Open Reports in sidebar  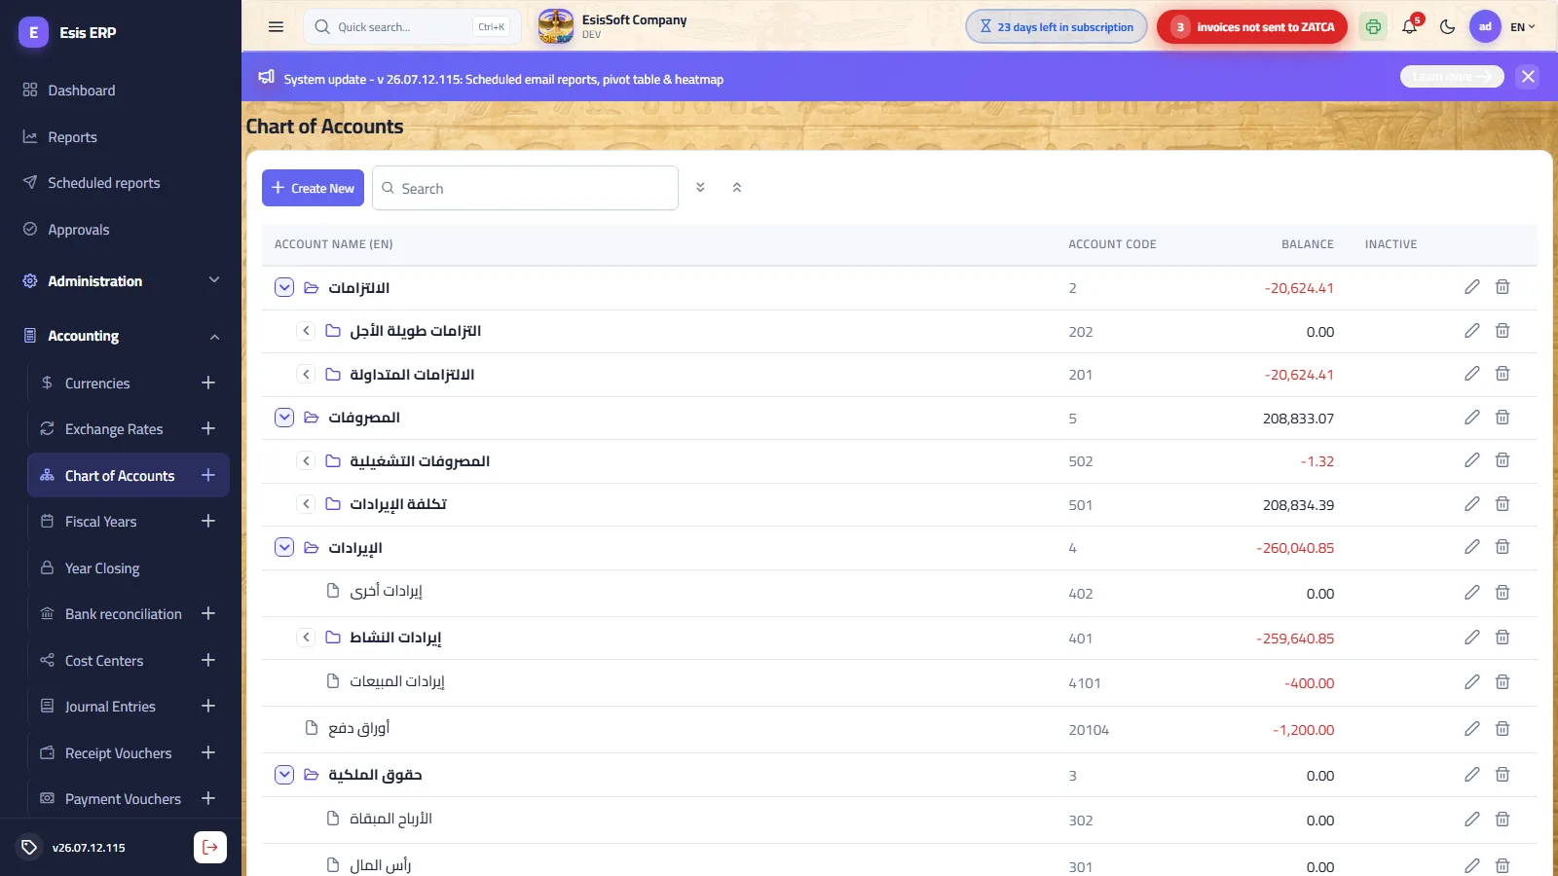click(121, 137)
